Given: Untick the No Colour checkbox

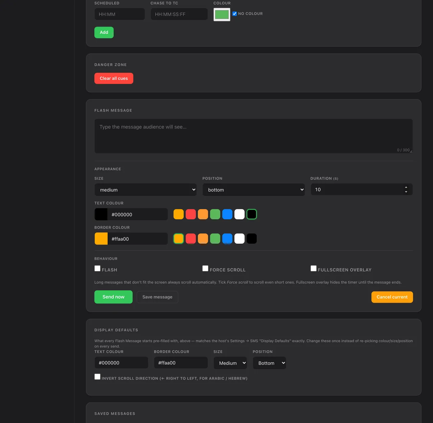Looking at the screenshot, I should (x=234, y=14).
